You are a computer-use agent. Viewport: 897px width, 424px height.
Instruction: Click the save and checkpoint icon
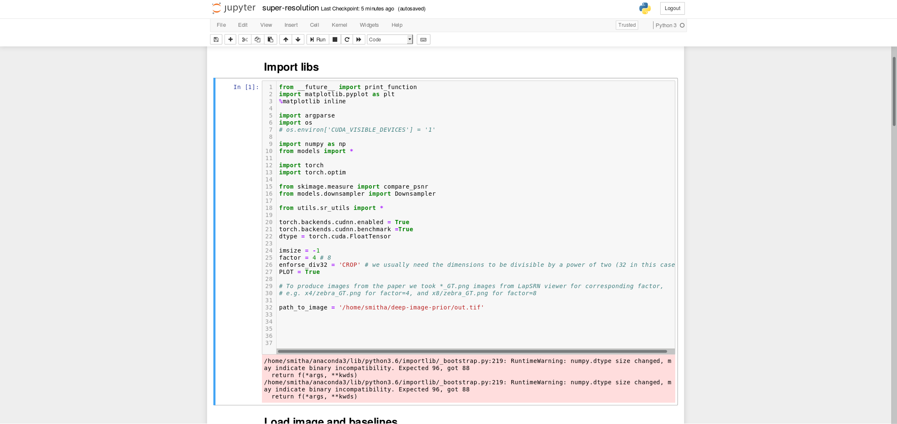(216, 39)
